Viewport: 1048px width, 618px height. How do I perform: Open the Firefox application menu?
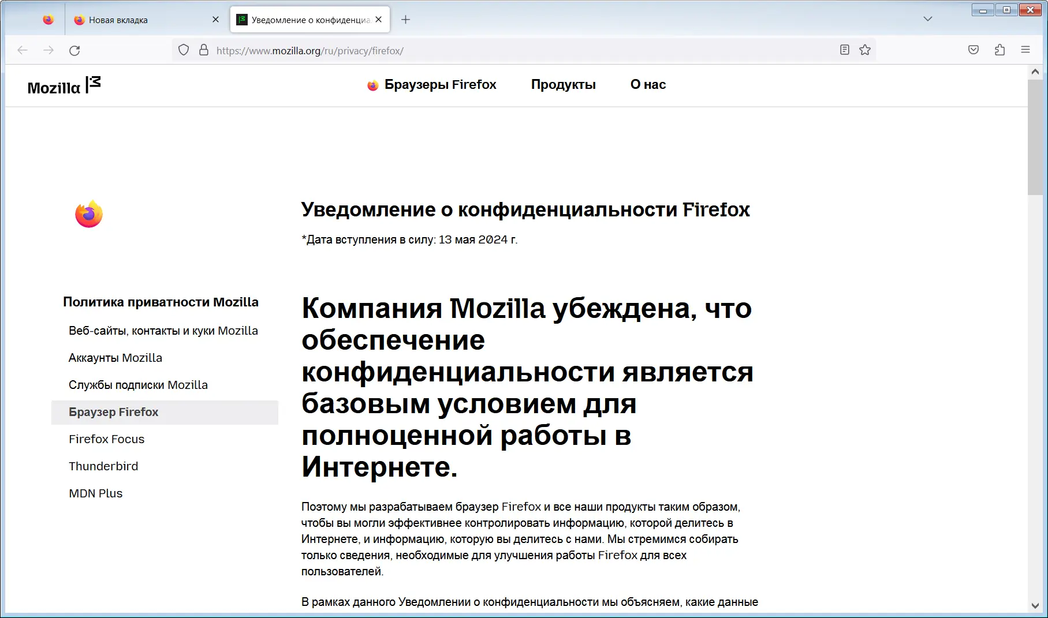point(1025,50)
